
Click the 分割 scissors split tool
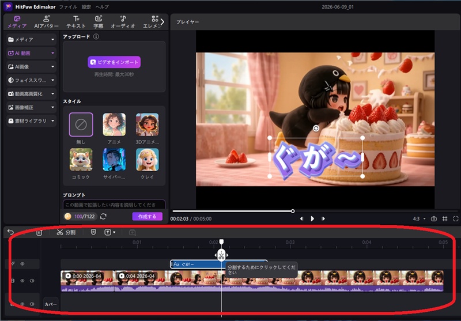click(66, 232)
